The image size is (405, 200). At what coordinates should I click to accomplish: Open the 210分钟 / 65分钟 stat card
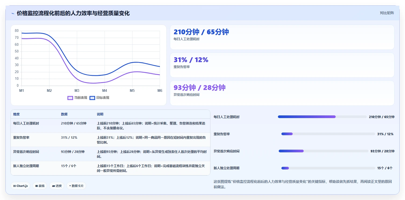282,37
